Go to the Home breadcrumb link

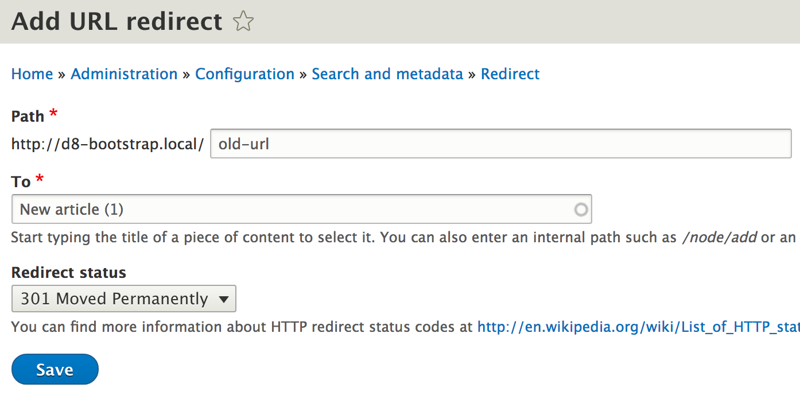(32, 74)
